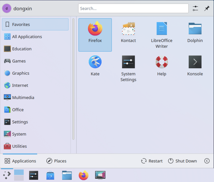Screen dimensions: 214x182
Task: Open the Utilities category
Action: 35,146
